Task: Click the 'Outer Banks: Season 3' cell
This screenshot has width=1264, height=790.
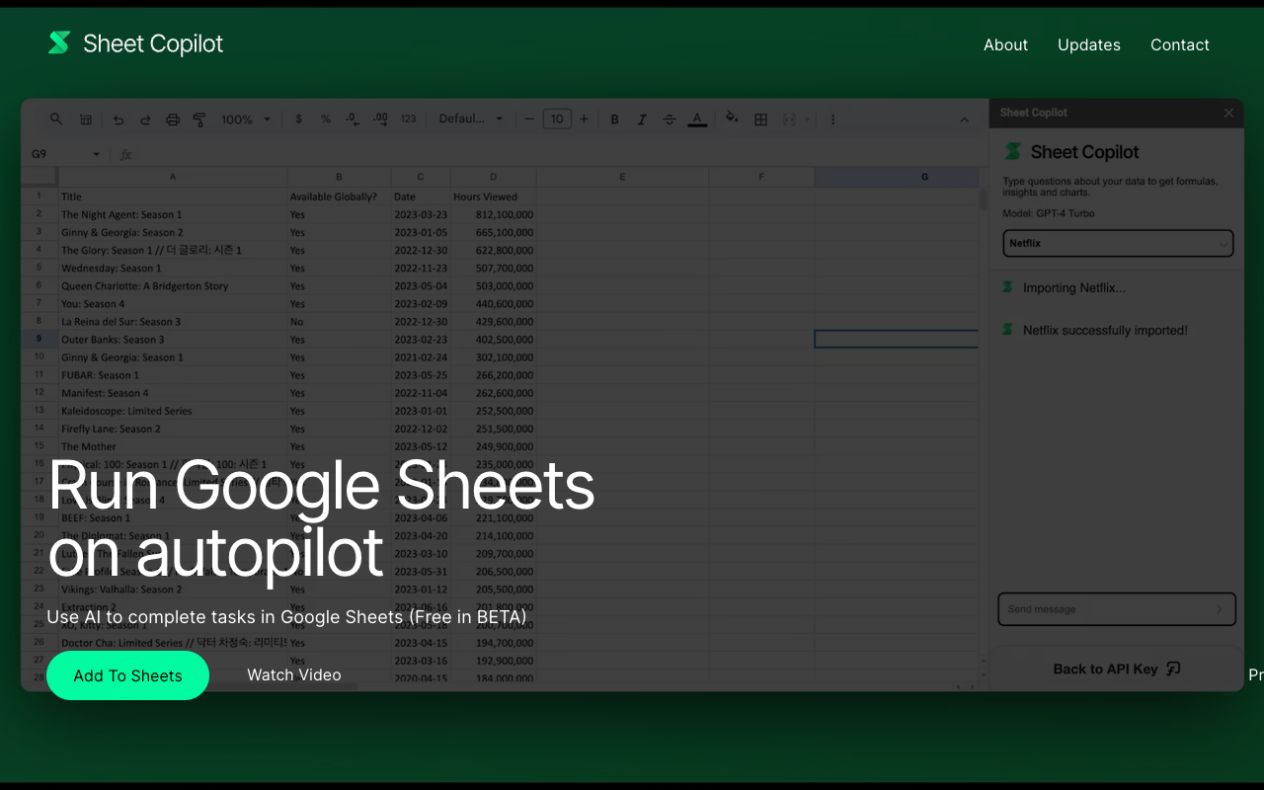Action: pyautogui.click(x=173, y=339)
